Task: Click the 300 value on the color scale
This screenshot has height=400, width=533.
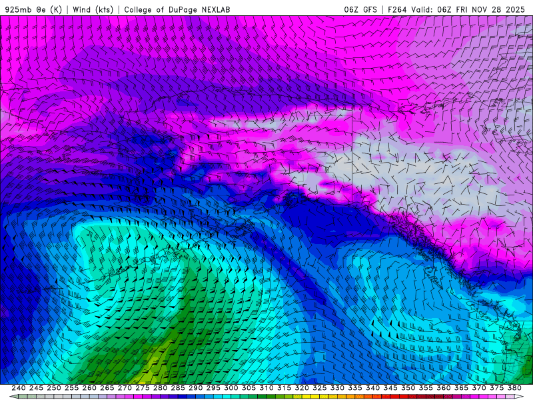Action: click(x=231, y=388)
